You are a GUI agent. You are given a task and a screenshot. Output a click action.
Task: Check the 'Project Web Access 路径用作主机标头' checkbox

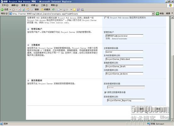coord(105,18)
